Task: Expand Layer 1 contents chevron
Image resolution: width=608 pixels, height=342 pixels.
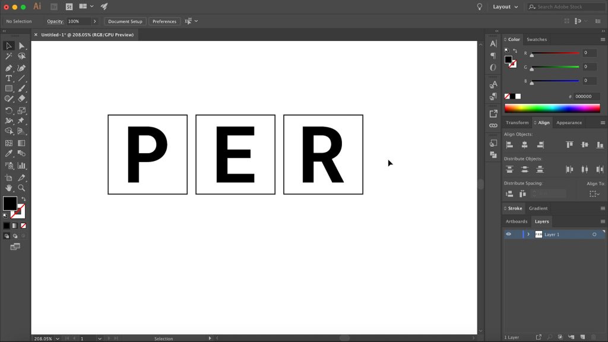Action: coord(528,234)
